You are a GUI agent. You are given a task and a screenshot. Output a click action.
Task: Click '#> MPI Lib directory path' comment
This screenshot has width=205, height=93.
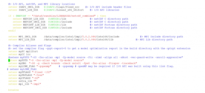(x=154, y=39)
